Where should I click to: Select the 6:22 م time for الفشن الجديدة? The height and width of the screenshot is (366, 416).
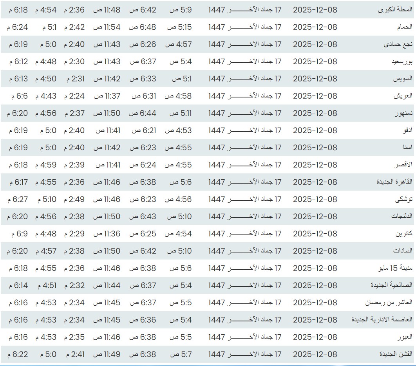point(18,354)
